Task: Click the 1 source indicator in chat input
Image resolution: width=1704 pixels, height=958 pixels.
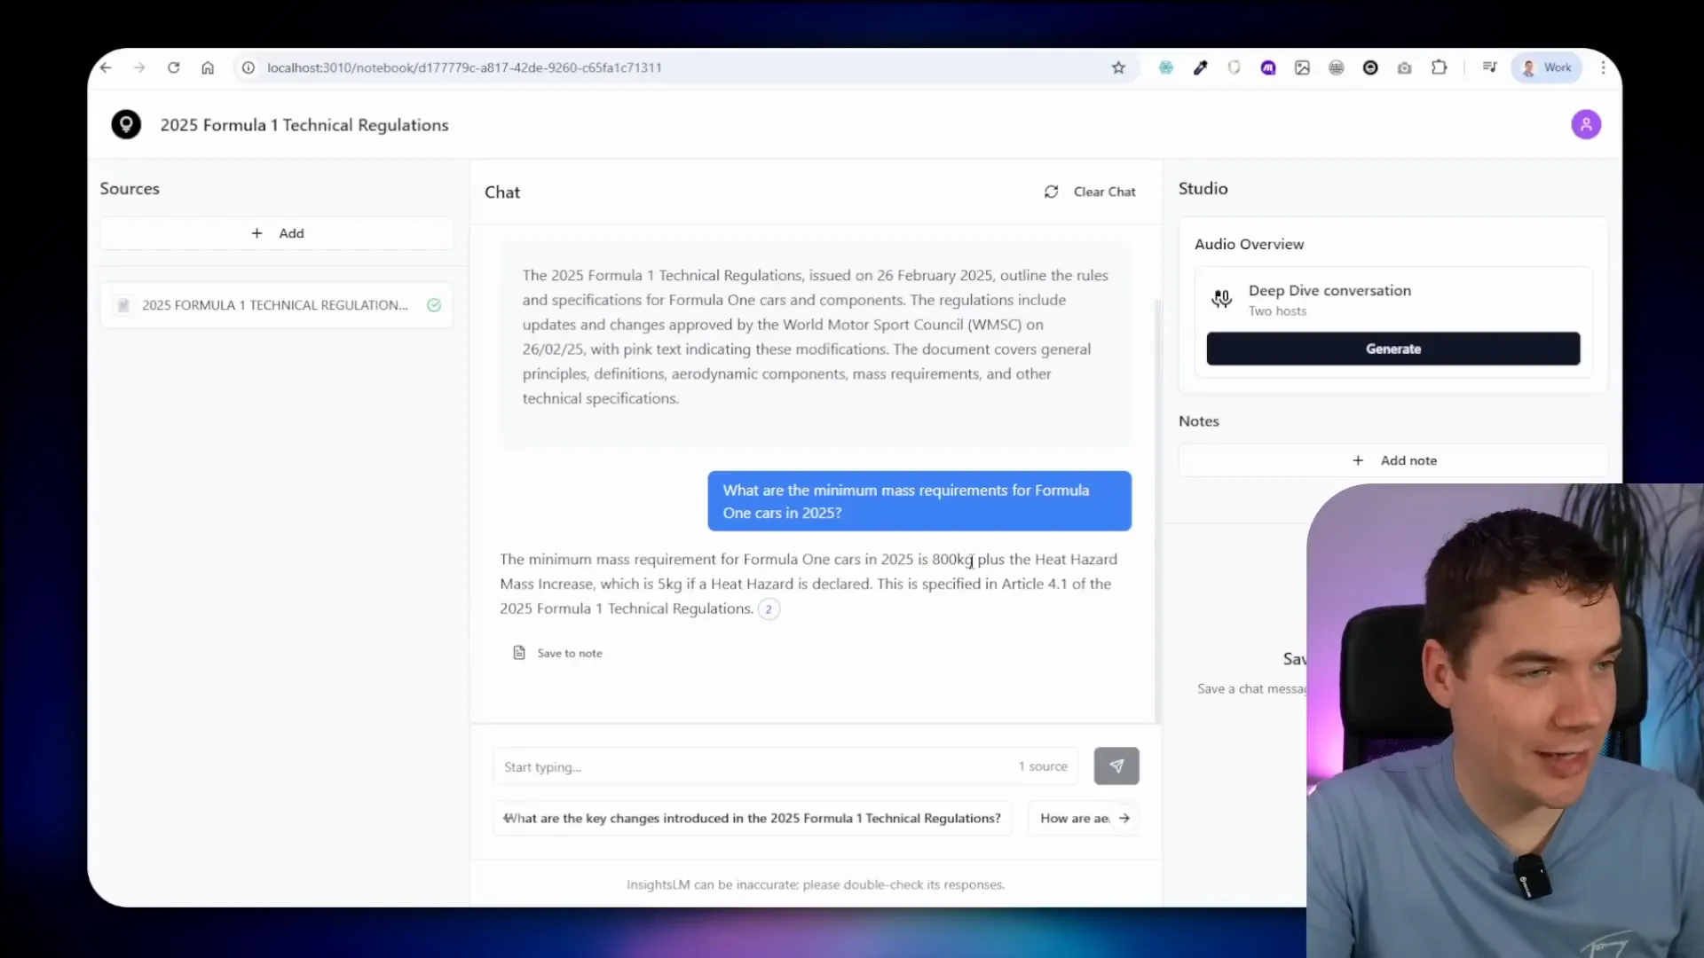Action: (x=1043, y=766)
